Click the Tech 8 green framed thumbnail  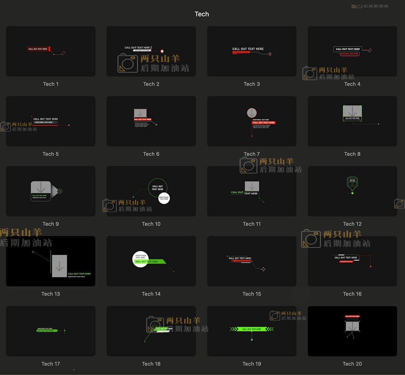click(352, 121)
